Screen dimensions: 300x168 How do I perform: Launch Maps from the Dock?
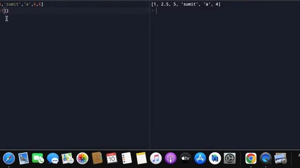(x=67, y=158)
